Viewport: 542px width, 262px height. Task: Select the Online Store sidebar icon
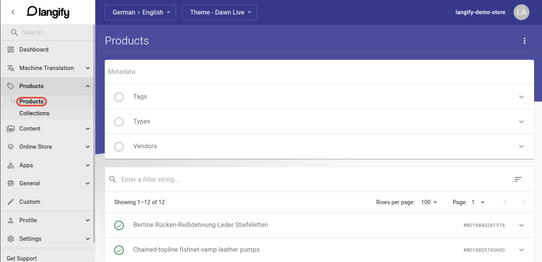point(11,147)
